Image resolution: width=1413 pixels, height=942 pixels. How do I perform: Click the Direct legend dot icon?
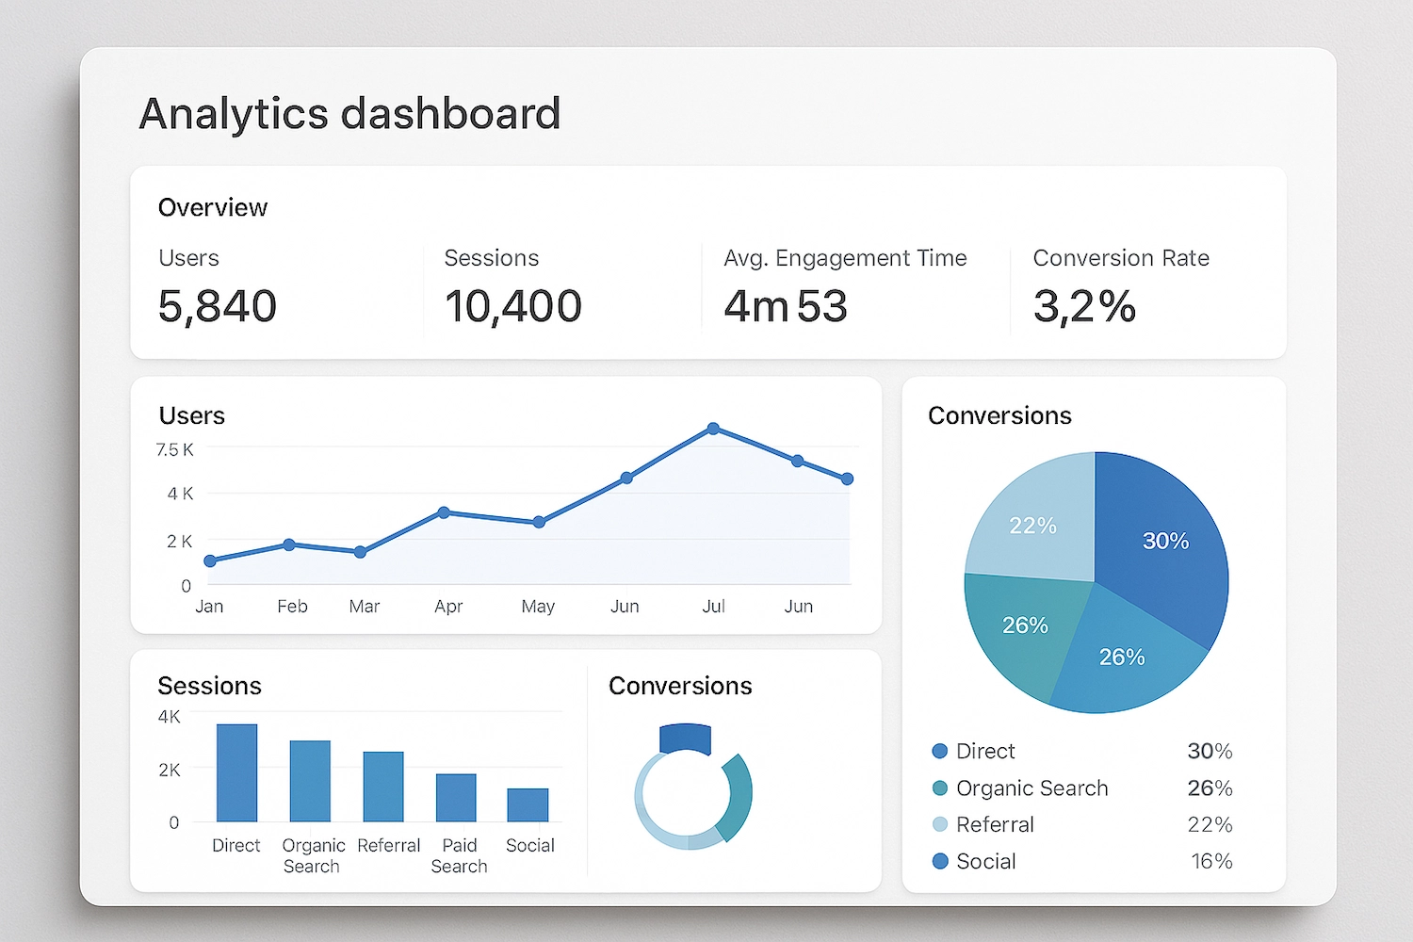pos(939,751)
